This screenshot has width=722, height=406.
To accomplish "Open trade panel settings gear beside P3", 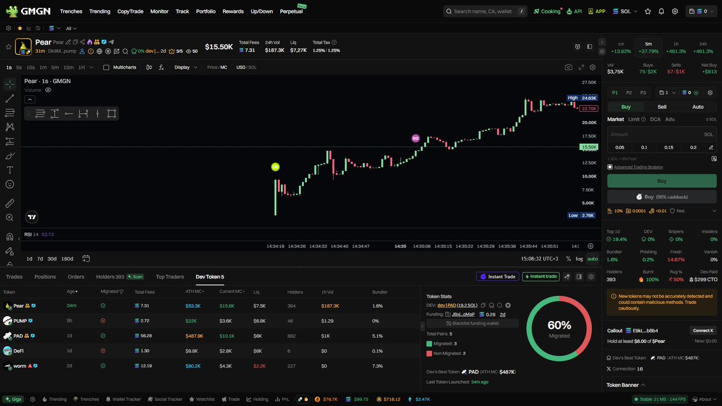I will click(710, 93).
